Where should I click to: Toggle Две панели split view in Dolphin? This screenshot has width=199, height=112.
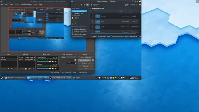[130, 5]
